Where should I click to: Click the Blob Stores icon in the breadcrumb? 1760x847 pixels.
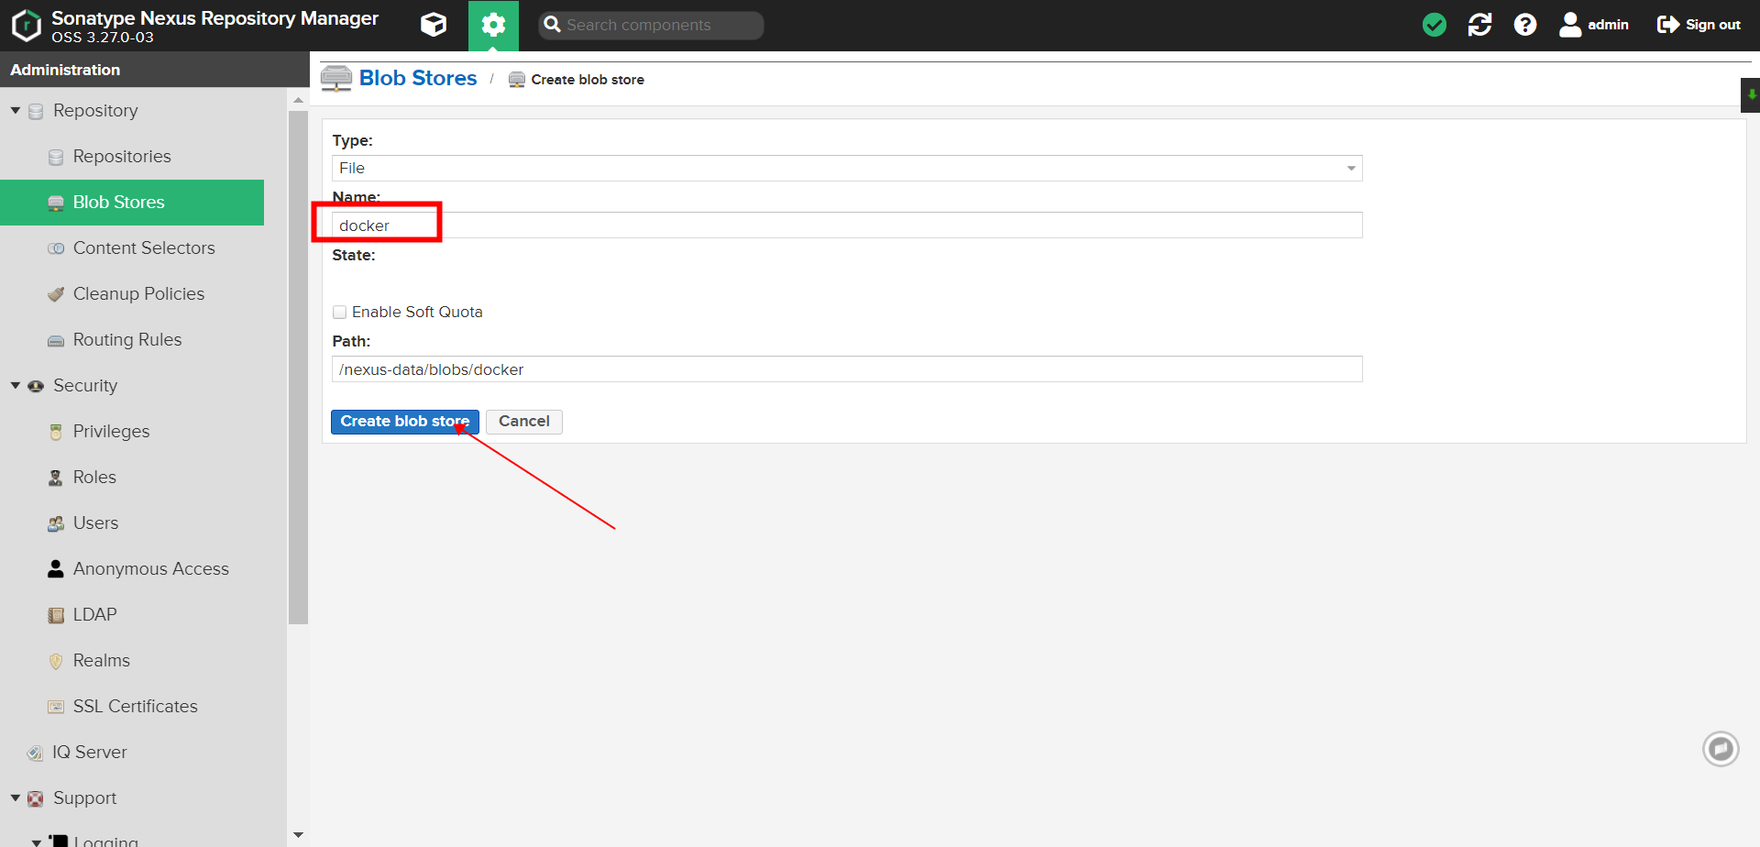point(335,79)
